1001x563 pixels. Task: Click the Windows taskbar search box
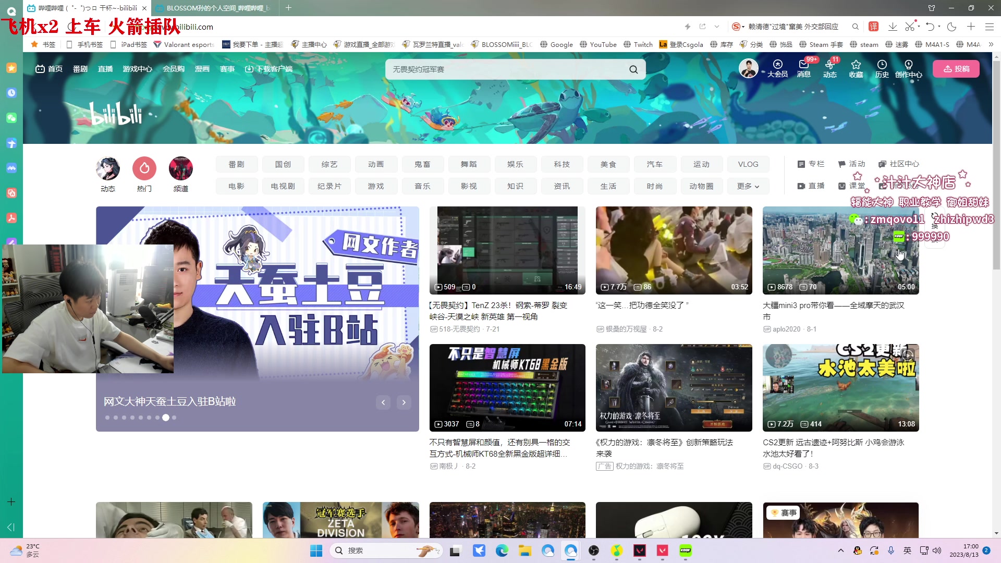[386, 550]
